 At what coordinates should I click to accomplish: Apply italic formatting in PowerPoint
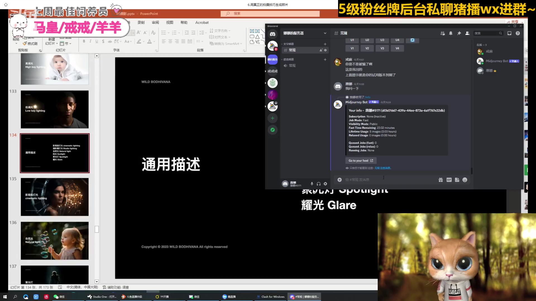(90, 41)
